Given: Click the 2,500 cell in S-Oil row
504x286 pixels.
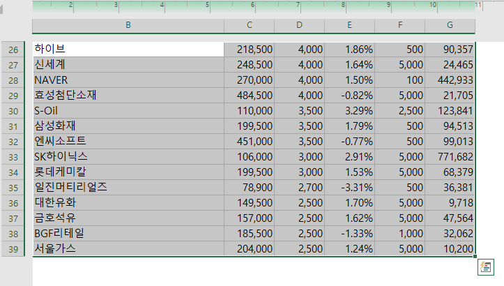Looking at the screenshot, I should point(400,111).
